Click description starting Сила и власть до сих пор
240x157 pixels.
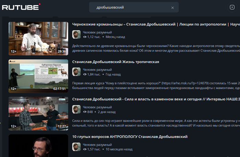pyautogui.click(x=156, y=123)
